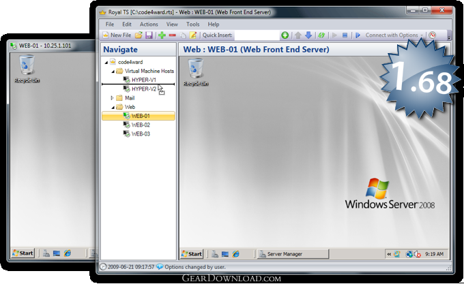Collapse the Virtual Machine Hosts folder
This screenshot has height=284, width=464.
[113, 72]
